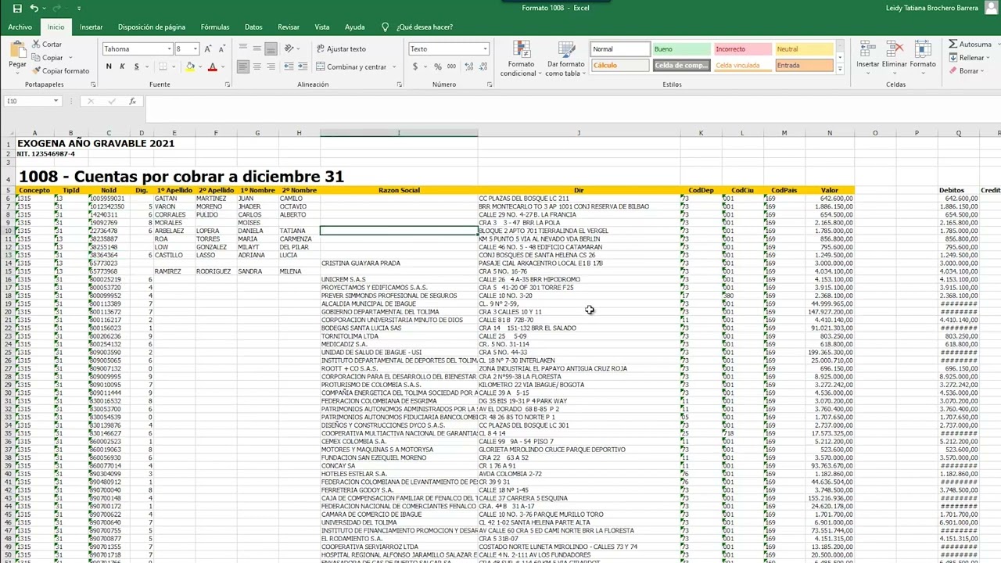Apply the red font color A icon
This screenshot has height=563, width=1001.
tap(213, 67)
